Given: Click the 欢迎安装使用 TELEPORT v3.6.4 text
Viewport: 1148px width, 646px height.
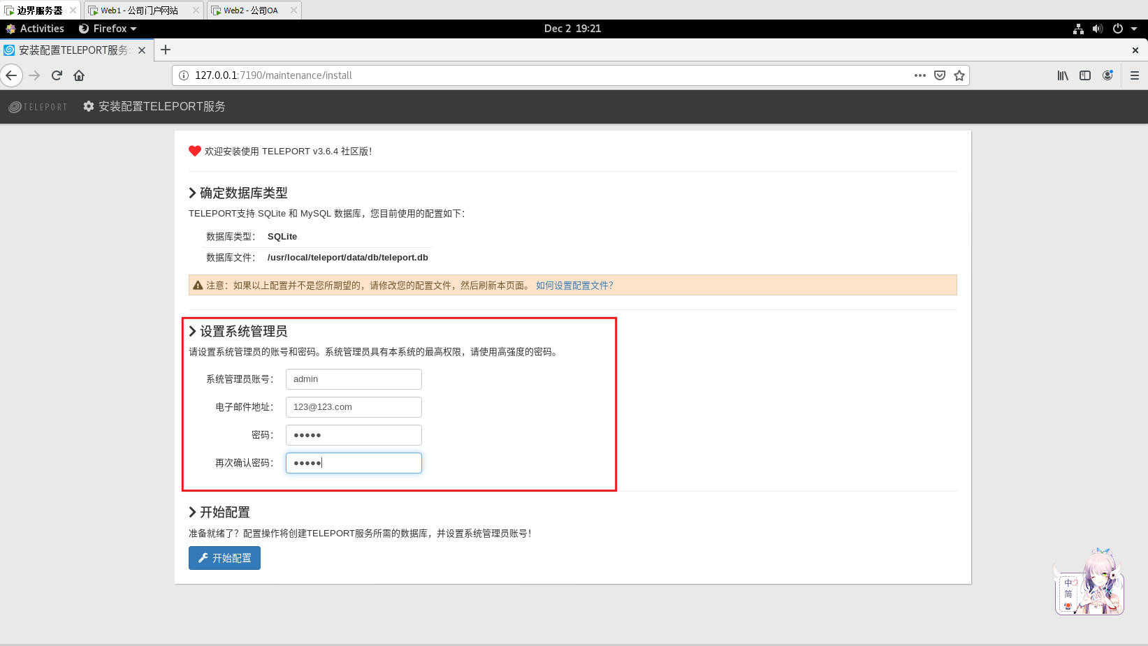Looking at the screenshot, I should (288, 152).
